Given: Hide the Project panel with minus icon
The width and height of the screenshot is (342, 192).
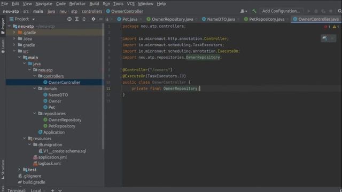Looking at the screenshot, I should (x=100, y=19).
